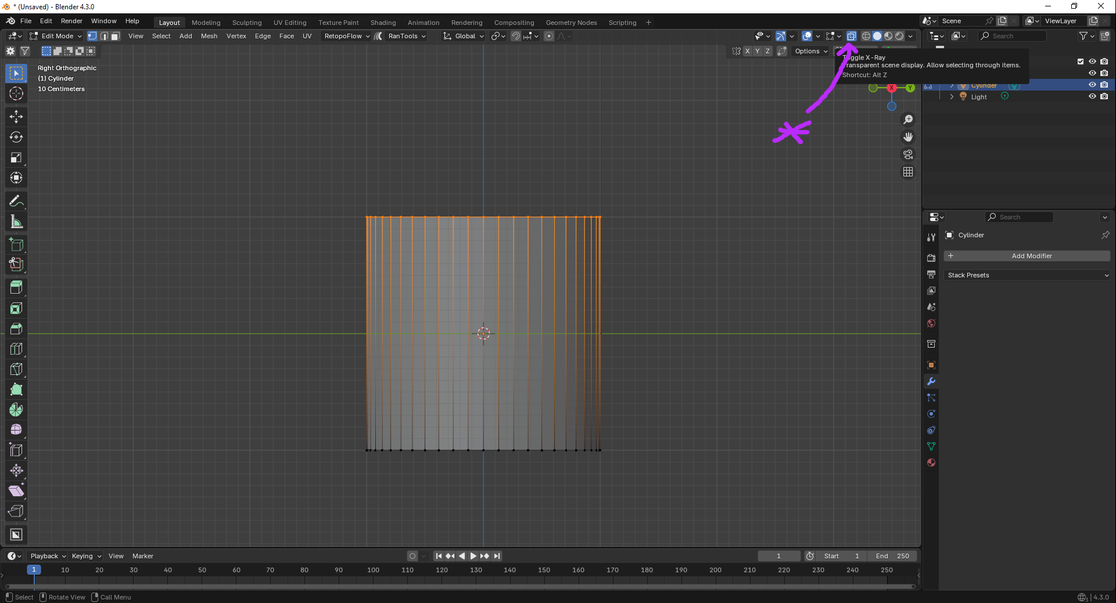The width and height of the screenshot is (1116, 603).
Task: Toggle X-Ray in viewport header
Action: coord(851,36)
